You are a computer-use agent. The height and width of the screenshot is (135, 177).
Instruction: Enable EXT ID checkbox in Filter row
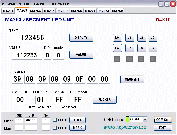coord(55,120)
